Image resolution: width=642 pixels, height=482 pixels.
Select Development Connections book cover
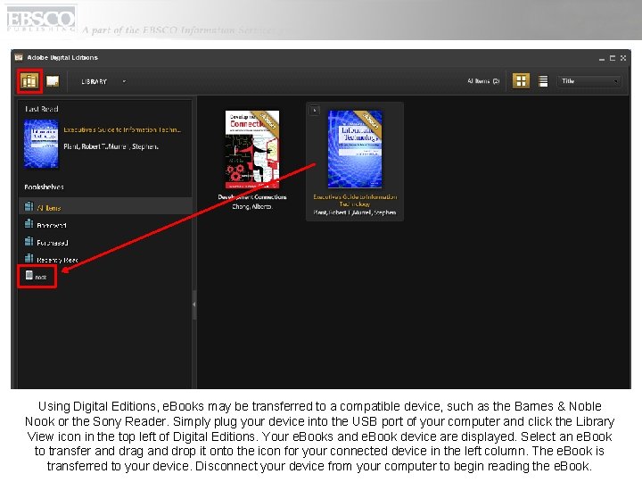pyautogui.click(x=252, y=149)
